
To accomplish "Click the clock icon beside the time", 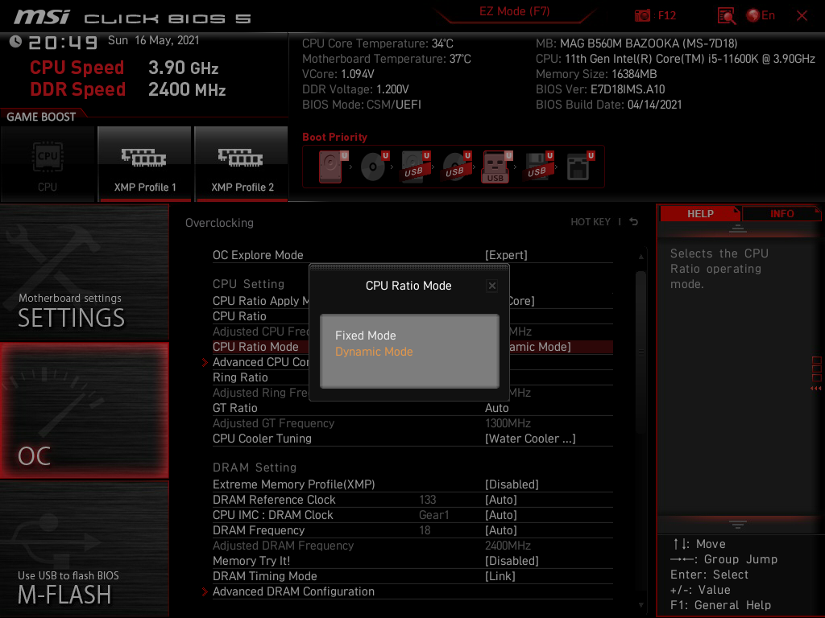I will point(15,42).
